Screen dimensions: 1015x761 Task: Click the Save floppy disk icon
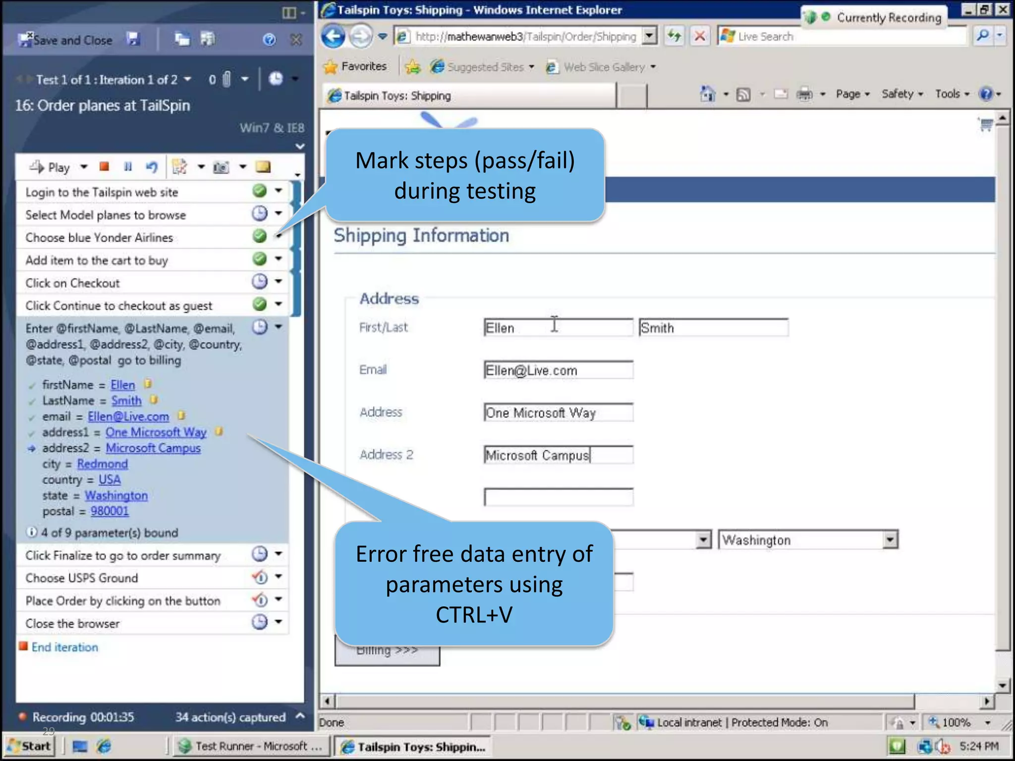click(133, 39)
